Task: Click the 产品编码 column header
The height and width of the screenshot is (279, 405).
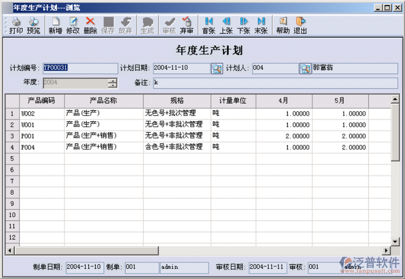Action: click(42, 101)
